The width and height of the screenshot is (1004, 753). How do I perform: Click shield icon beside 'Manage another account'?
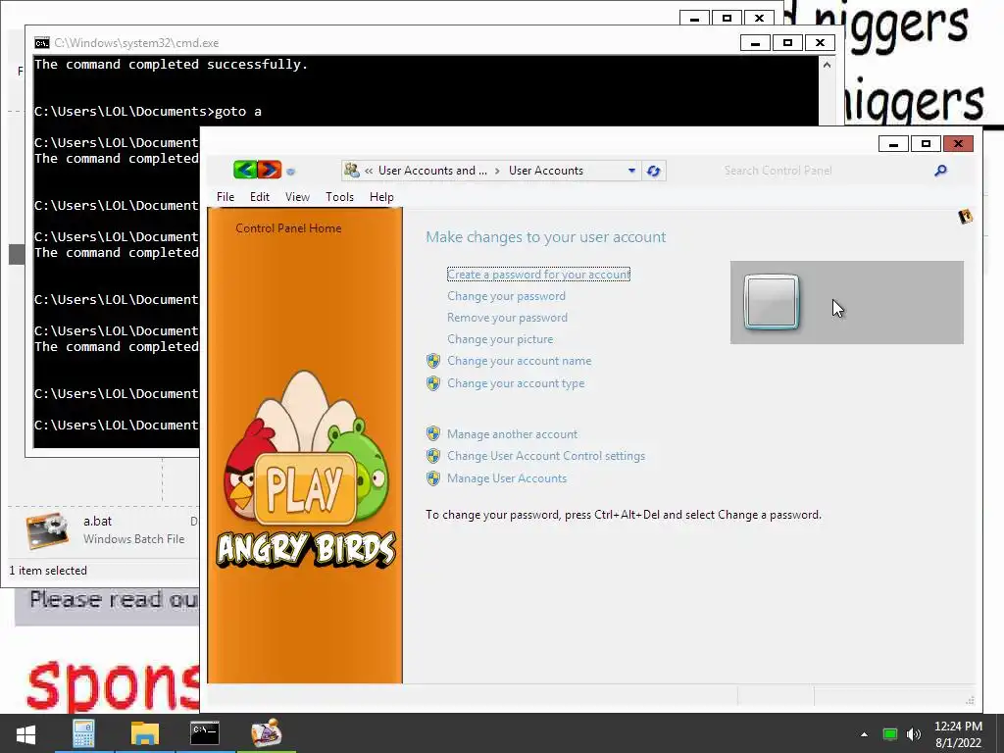[433, 433]
